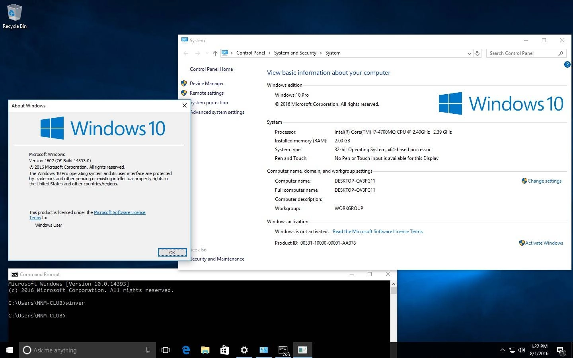This screenshot has height=358, width=573.
Task: Click the Command Prompt scrollbar up arrow
Action: pyautogui.click(x=394, y=284)
